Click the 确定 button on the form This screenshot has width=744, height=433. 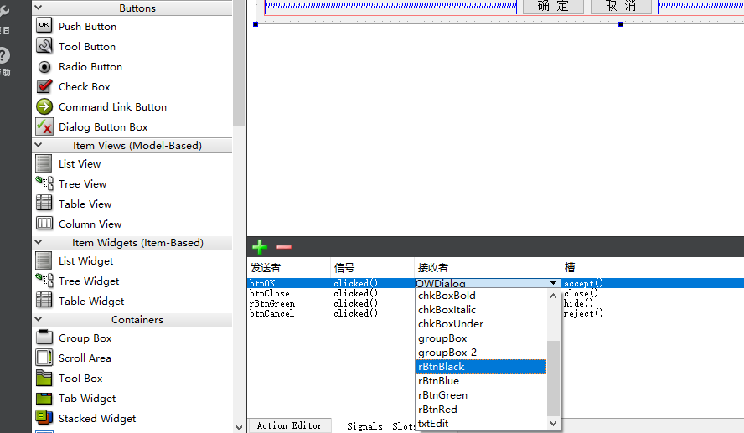point(553,6)
